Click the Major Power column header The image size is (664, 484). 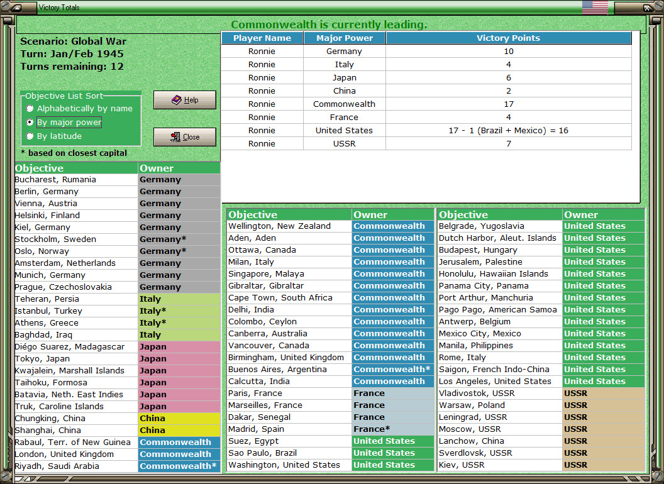[345, 38]
